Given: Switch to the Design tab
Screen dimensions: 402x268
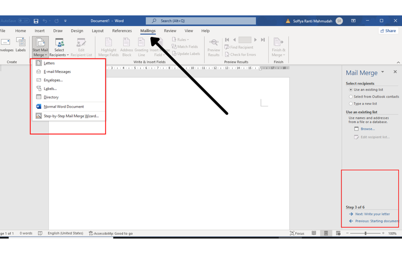Looking at the screenshot, I should (x=77, y=31).
